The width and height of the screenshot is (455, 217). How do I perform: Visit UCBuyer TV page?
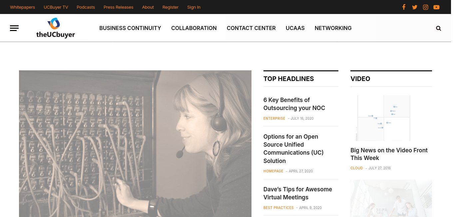(x=56, y=7)
